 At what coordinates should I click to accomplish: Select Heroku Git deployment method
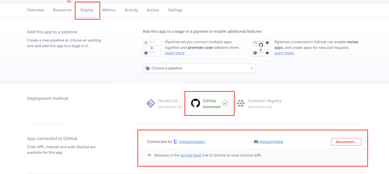[164, 104]
